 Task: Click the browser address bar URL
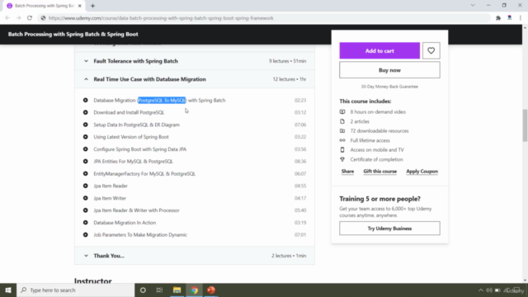click(161, 18)
